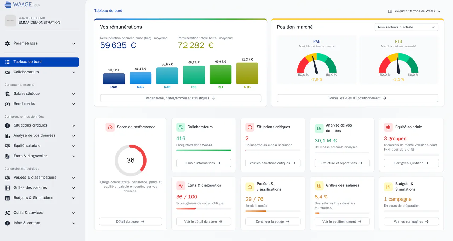The width and height of the screenshot is (453, 241).
Task: Expand the Équité salariale sidebar chevron
Action: coord(74,146)
